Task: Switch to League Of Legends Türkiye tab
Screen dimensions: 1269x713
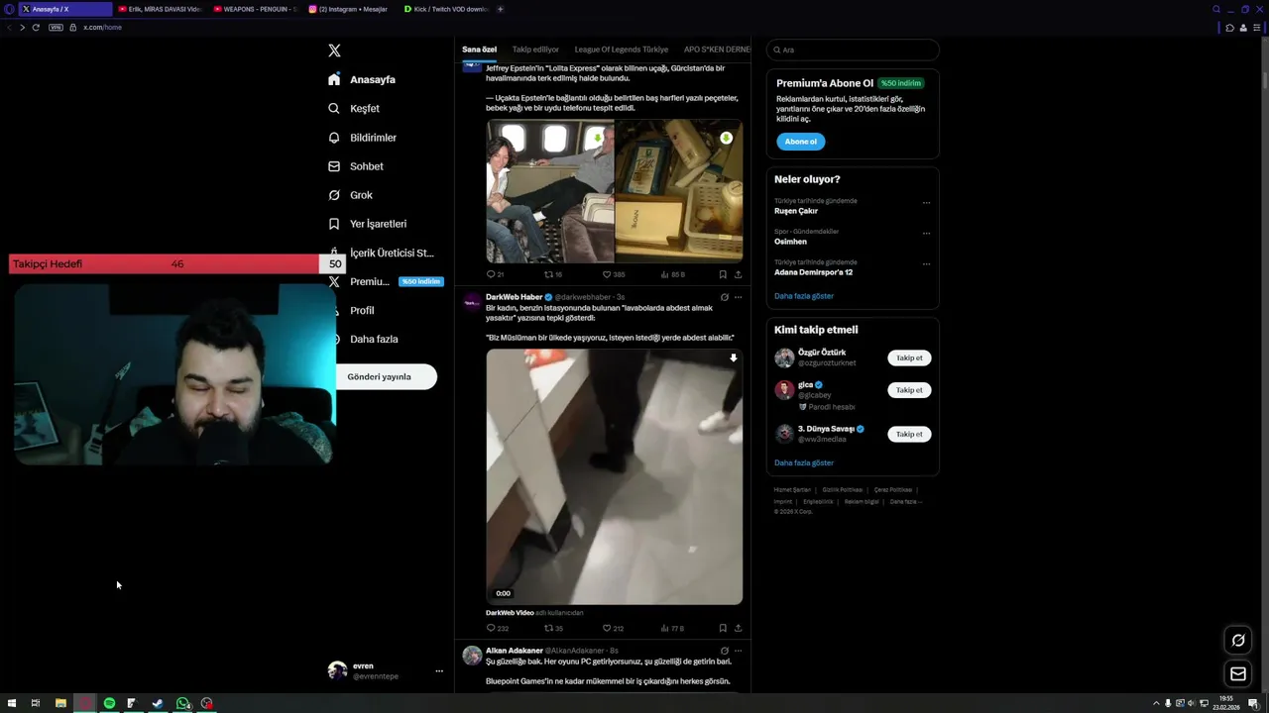Action: [x=622, y=50]
